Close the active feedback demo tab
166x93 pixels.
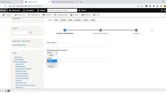coord(49,2)
